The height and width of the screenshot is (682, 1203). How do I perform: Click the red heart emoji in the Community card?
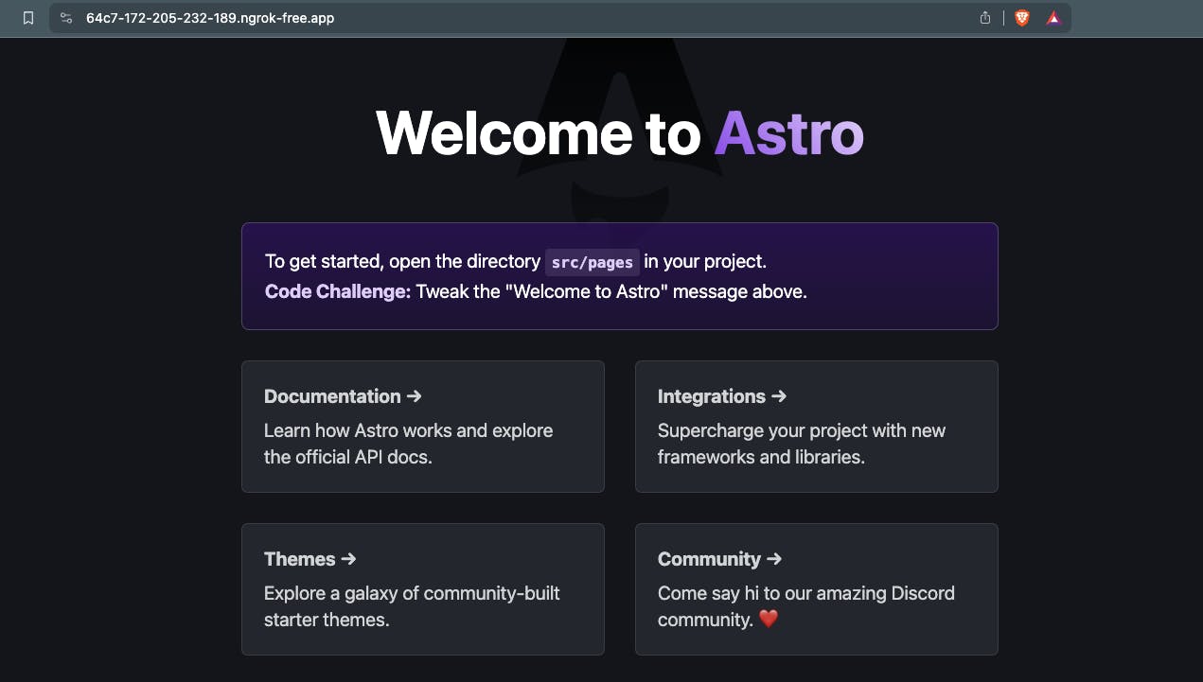point(769,620)
